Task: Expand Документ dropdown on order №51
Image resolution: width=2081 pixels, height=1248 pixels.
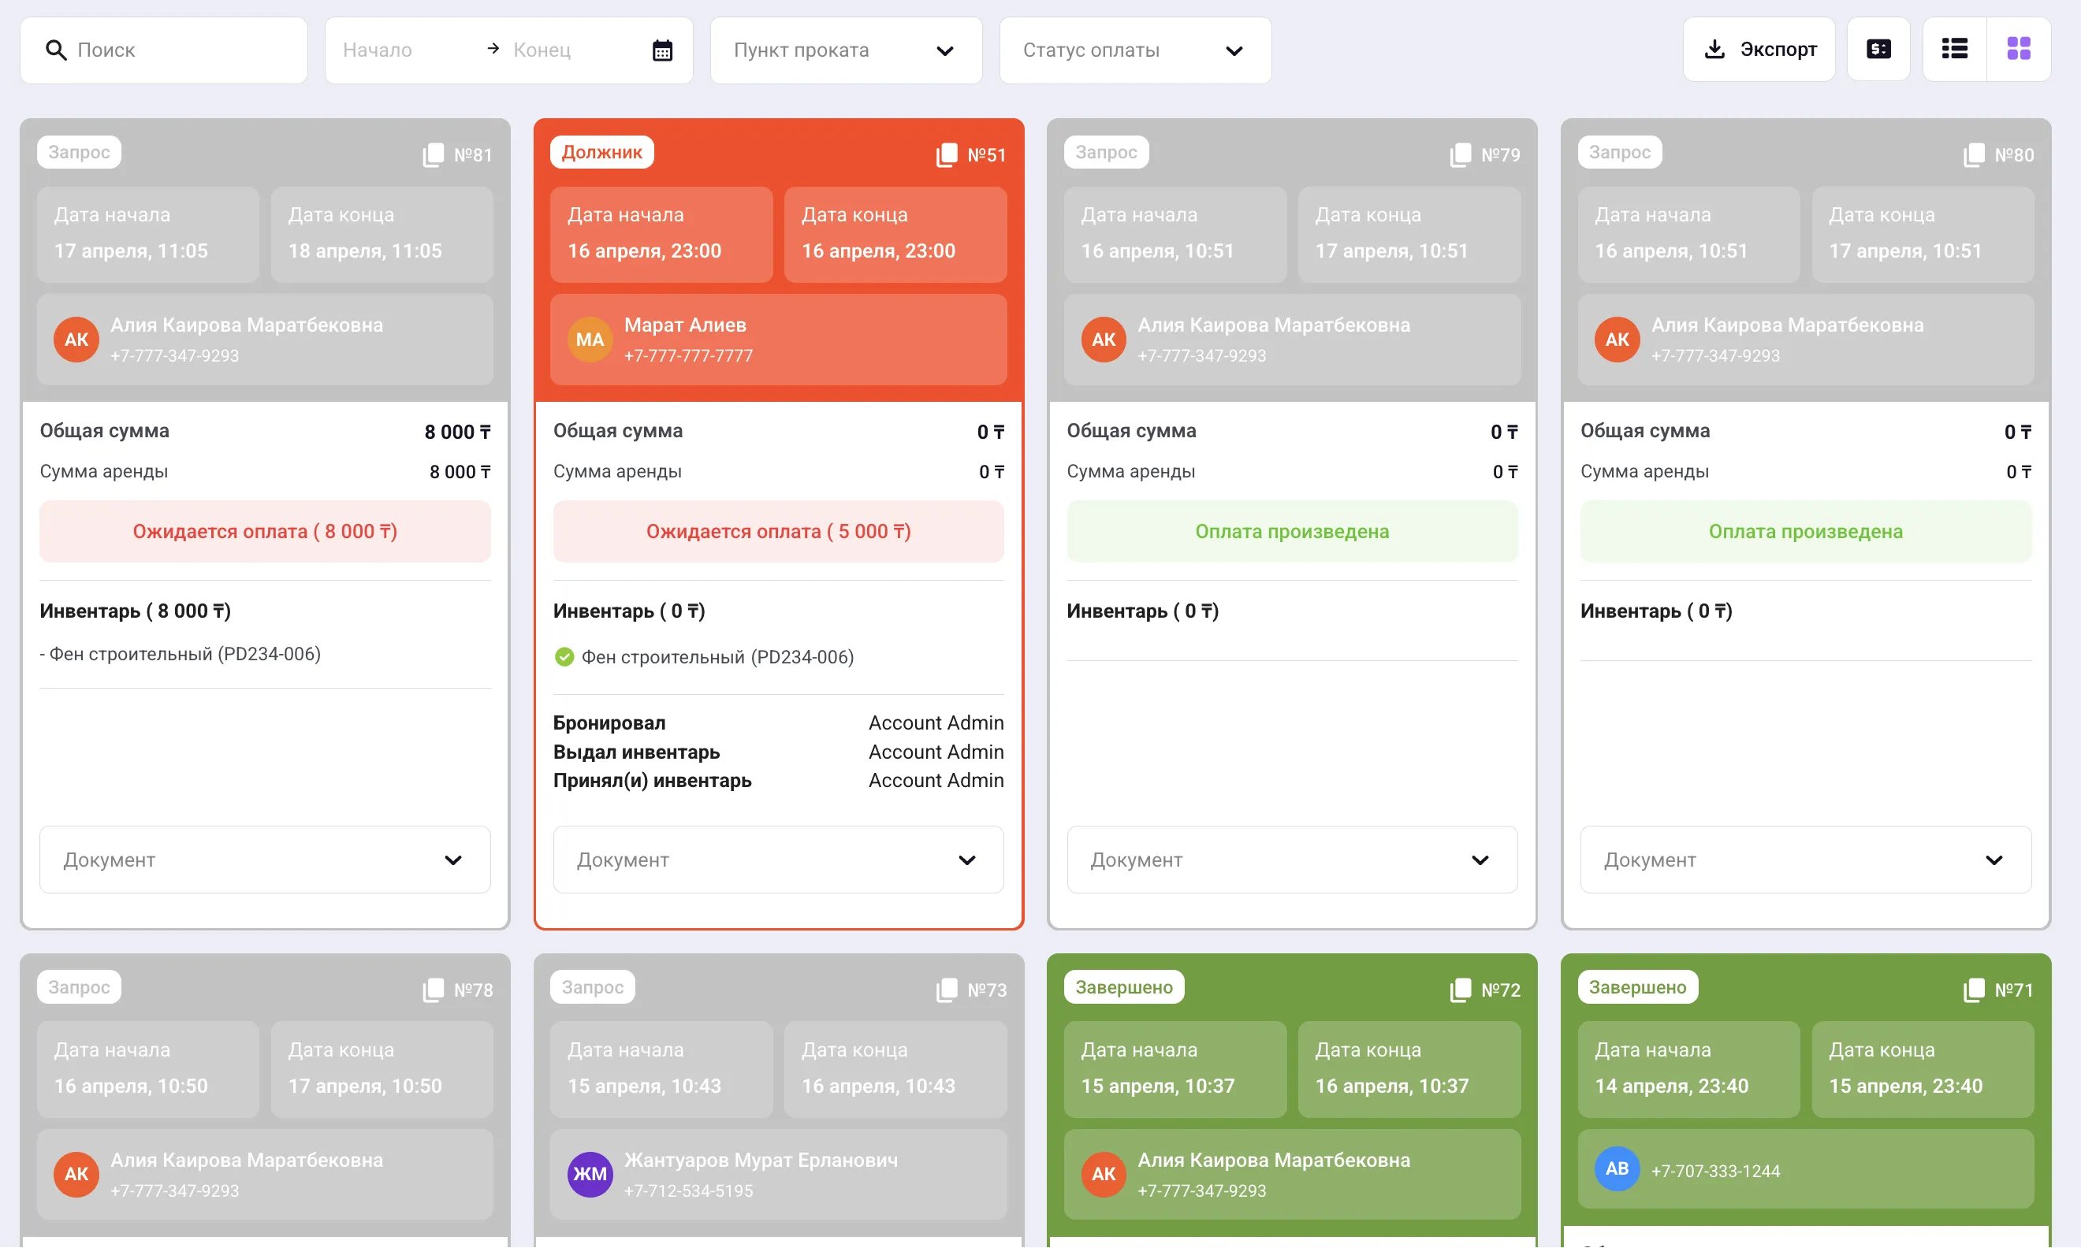Action: (779, 860)
